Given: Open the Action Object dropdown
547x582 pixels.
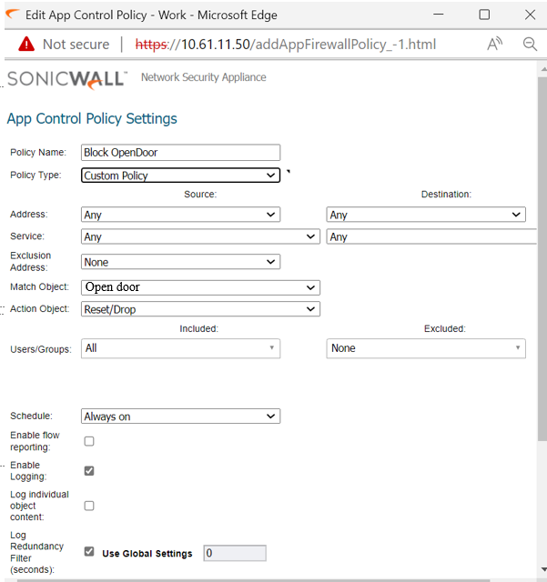Looking at the screenshot, I should click(x=200, y=309).
